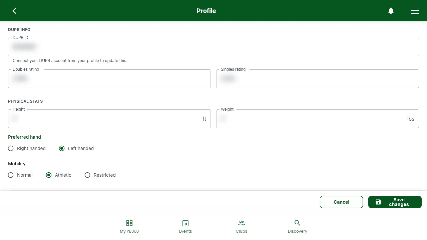Click the Cancel button

pos(341,202)
